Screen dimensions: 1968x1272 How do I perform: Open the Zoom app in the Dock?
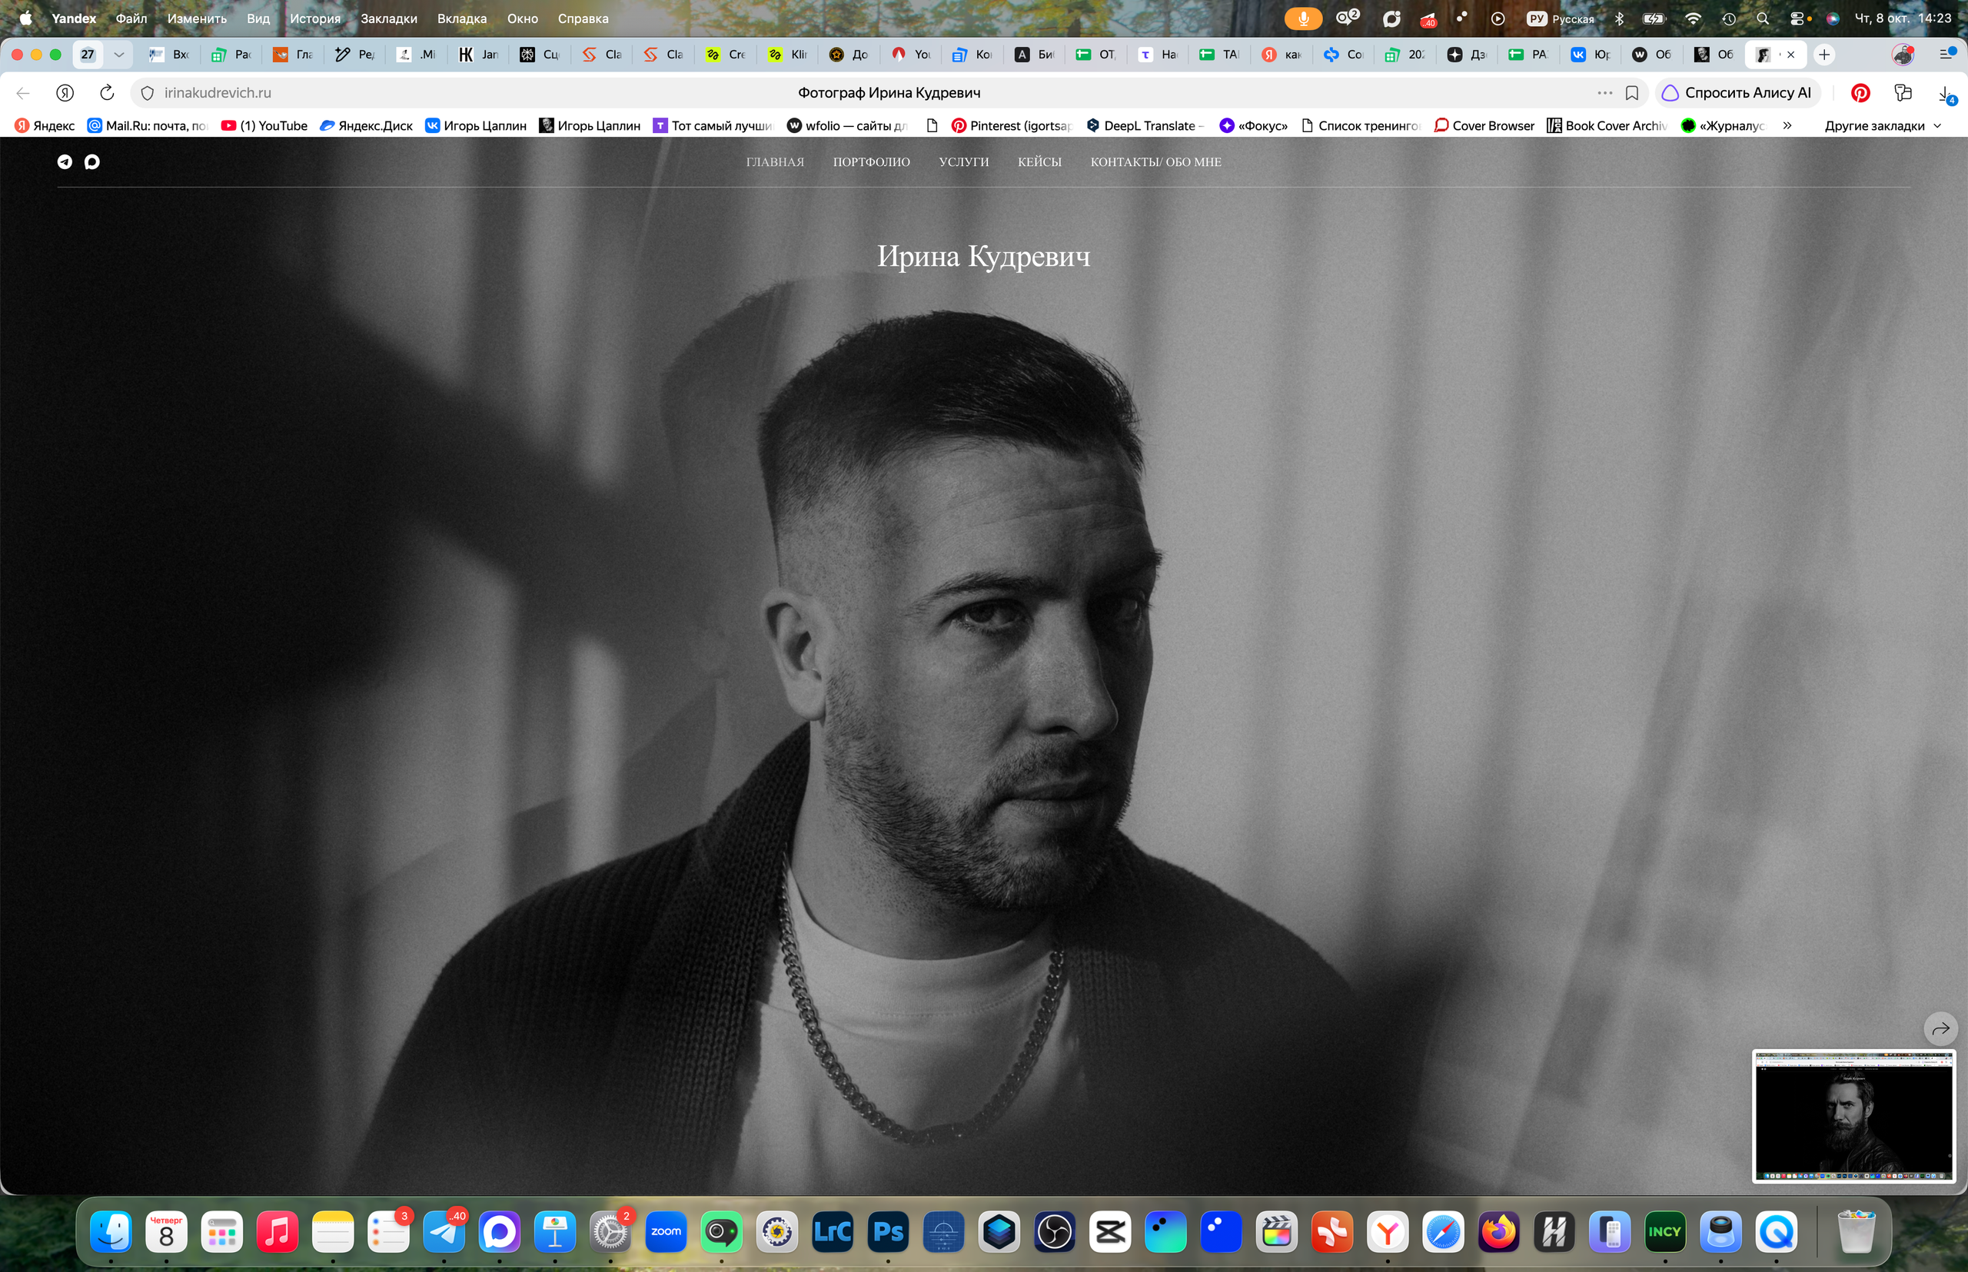(x=666, y=1232)
